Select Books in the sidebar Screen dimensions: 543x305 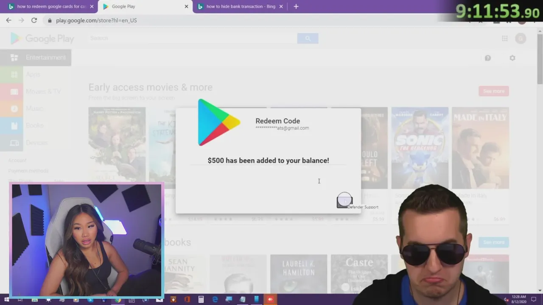point(36,125)
